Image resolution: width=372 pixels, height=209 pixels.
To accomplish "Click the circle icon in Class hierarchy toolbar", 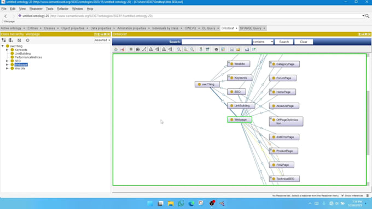I will (x=28, y=40).
